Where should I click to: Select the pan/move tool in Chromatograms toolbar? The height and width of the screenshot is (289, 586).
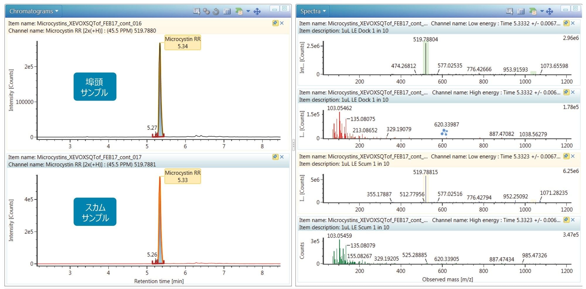tap(257, 11)
